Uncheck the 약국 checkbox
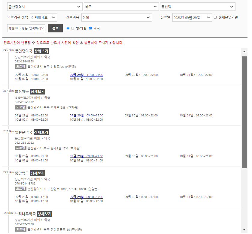252x234 pixels. (x=90, y=28)
